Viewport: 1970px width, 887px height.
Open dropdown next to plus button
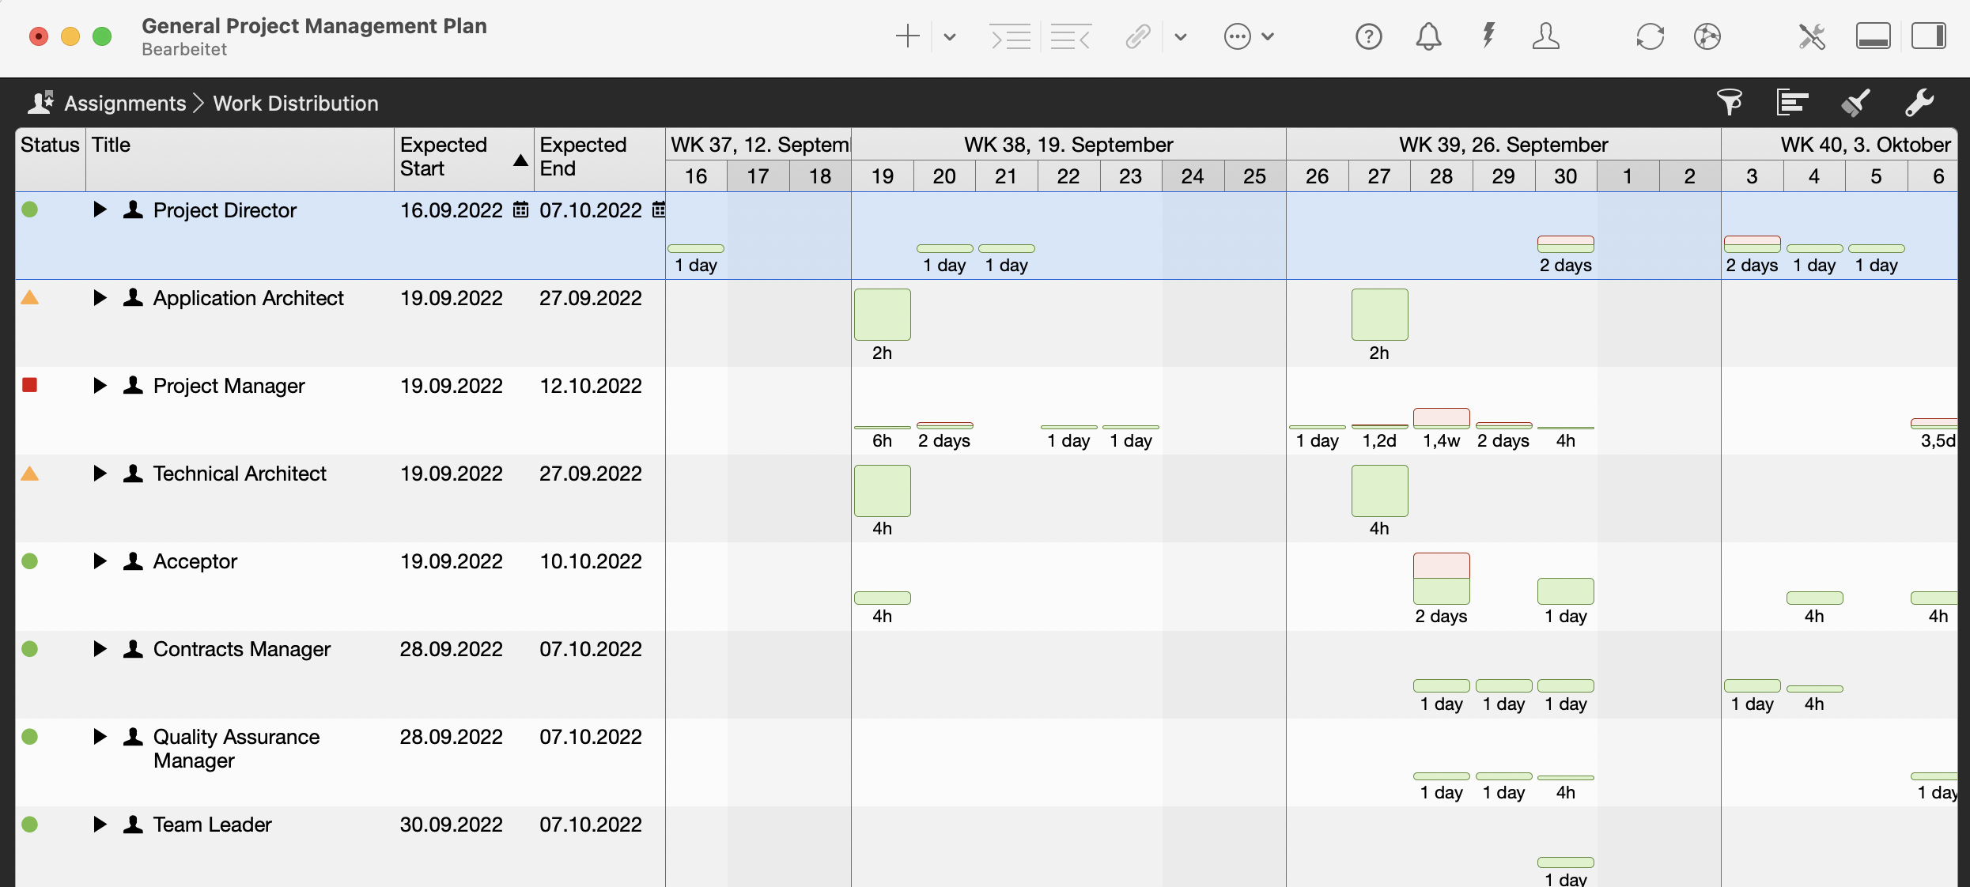tap(950, 36)
